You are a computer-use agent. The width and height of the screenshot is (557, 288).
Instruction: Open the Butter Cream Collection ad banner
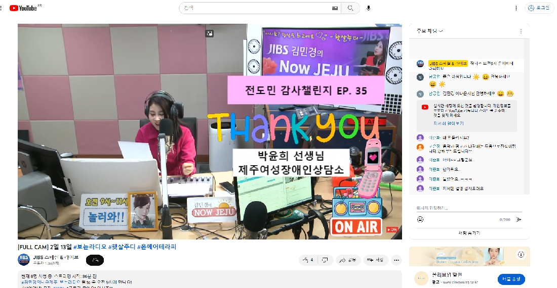click(469, 257)
